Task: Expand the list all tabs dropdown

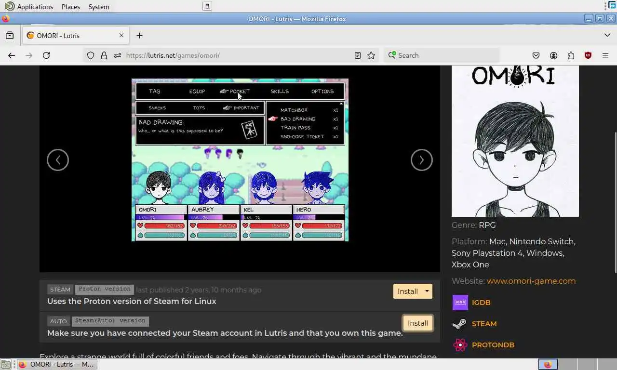Action: (x=607, y=35)
